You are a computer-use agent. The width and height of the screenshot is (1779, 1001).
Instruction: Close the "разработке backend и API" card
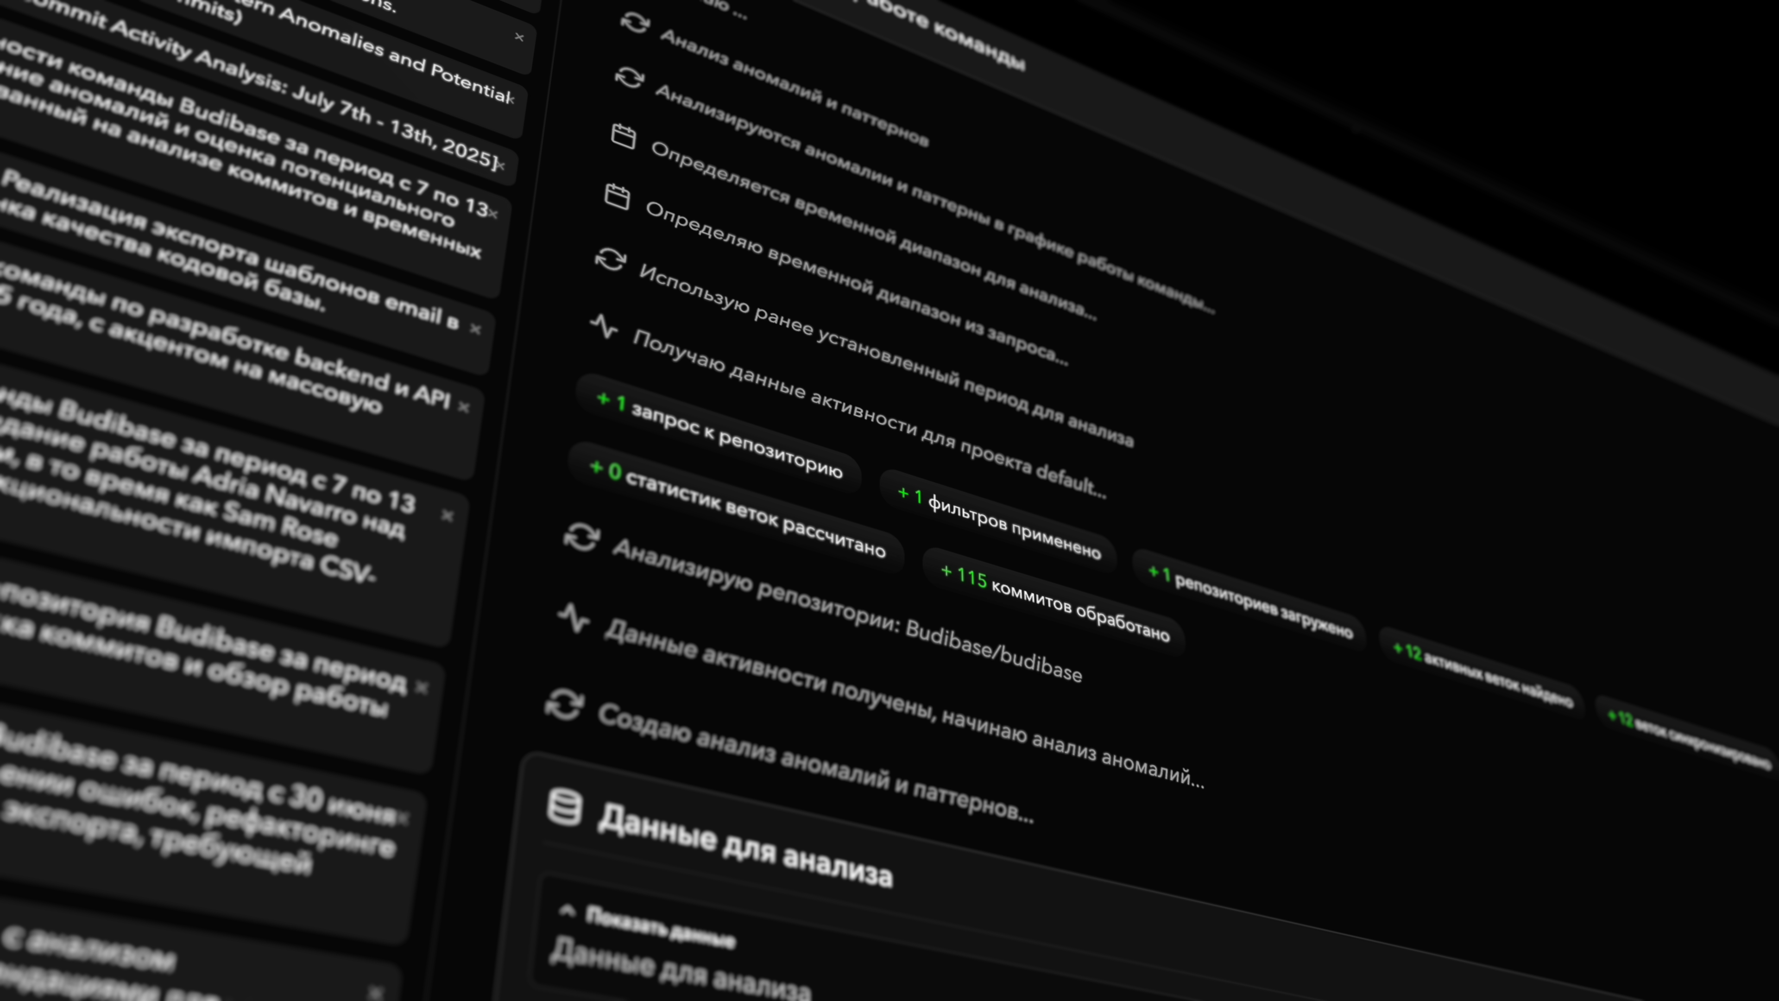(463, 408)
